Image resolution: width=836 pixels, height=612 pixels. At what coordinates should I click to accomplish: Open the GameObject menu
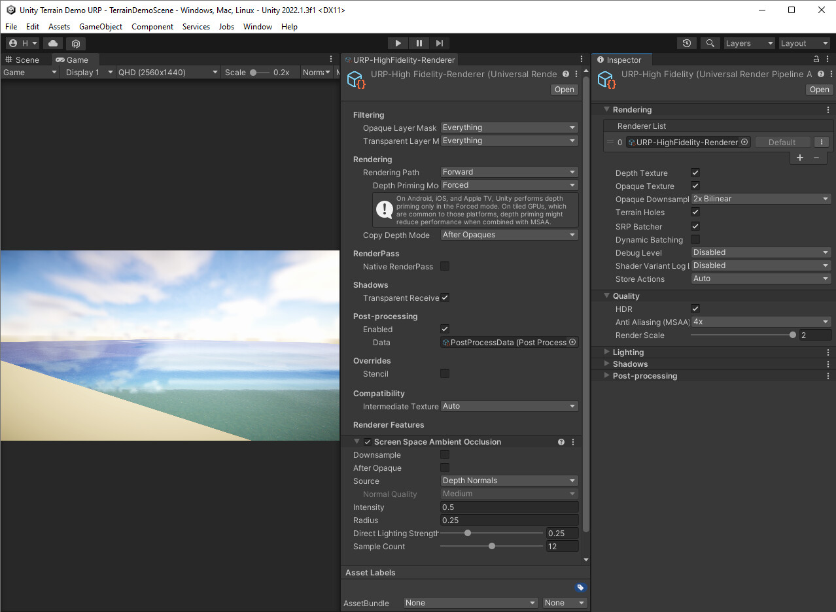100,27
